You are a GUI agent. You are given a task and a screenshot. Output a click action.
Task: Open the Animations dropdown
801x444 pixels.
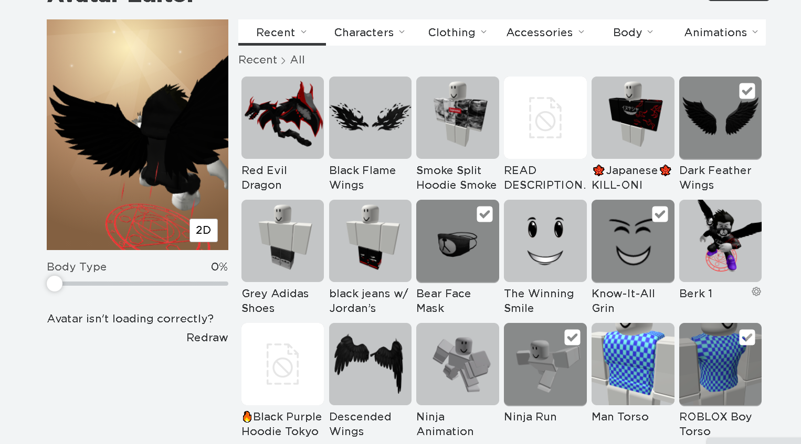pyautogui.click(x=721, y=33)
